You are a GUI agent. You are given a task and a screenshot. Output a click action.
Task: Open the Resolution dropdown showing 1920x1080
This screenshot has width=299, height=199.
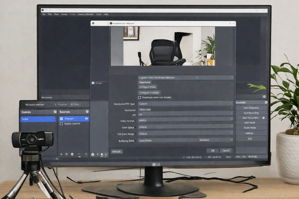185,109
